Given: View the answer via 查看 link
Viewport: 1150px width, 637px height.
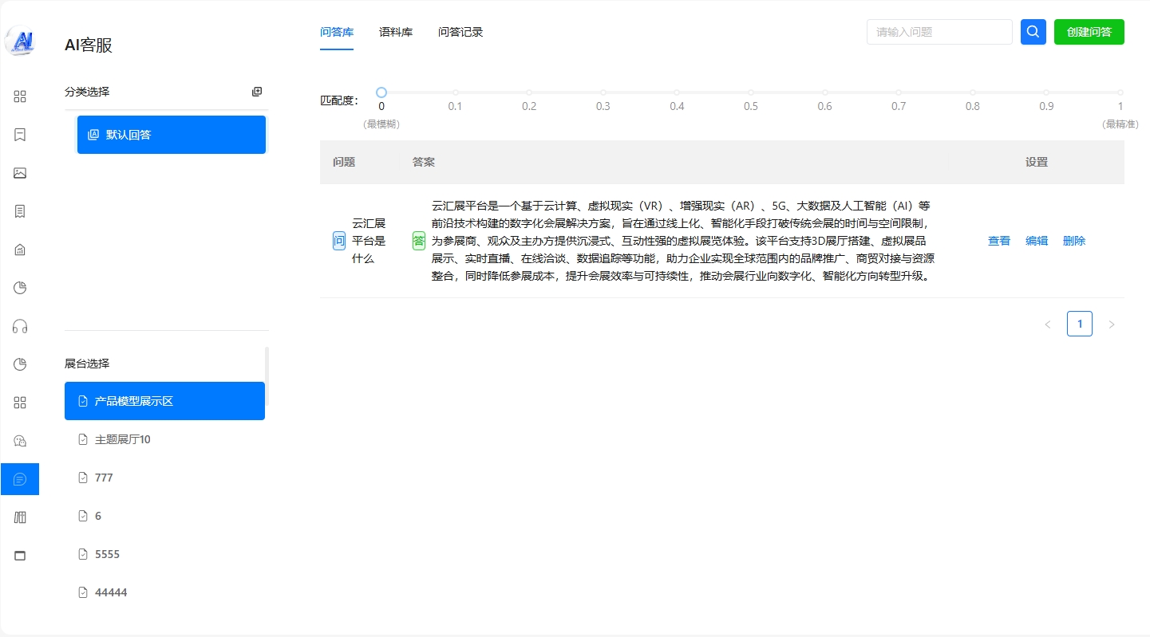Looking at the screenshot, I should (x=999, y=241).
